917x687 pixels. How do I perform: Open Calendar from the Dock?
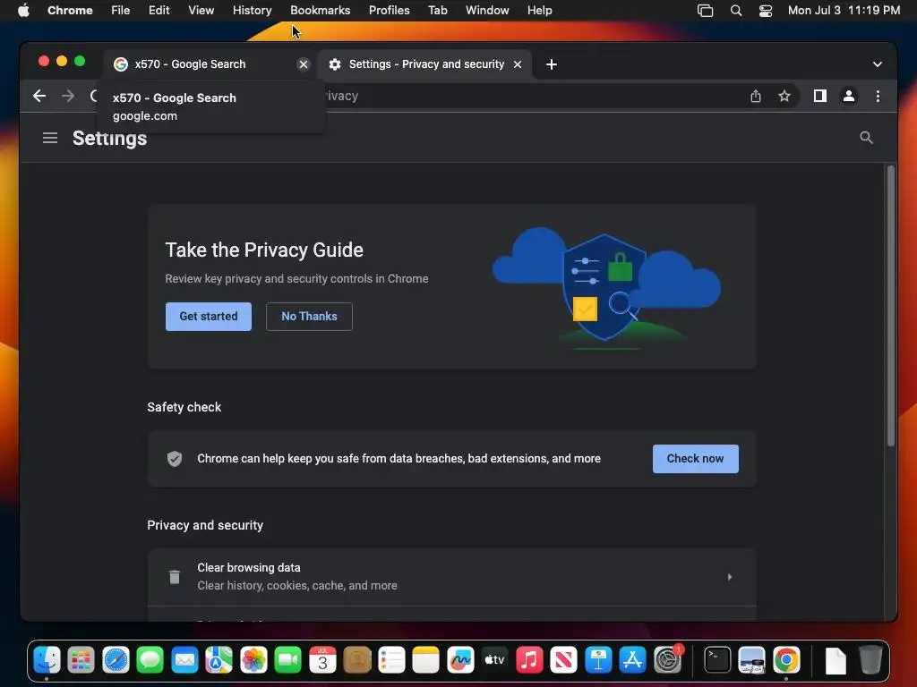[322, 661]
